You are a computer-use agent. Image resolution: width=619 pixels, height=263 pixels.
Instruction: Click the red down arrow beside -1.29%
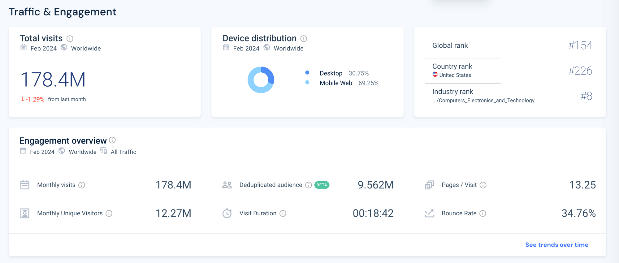tap(23, 99)
